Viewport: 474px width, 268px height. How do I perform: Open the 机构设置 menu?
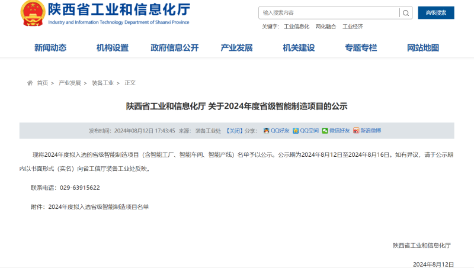(113, 48)
